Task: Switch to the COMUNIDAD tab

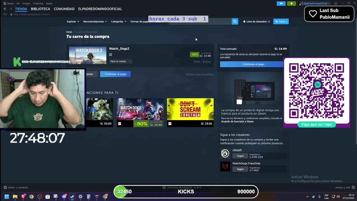Action: click(x=64, y=9)
